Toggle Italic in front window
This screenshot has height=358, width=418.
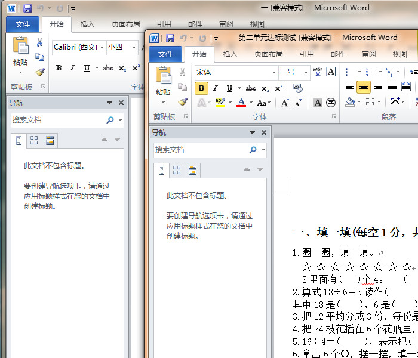[x=216, y=88]
